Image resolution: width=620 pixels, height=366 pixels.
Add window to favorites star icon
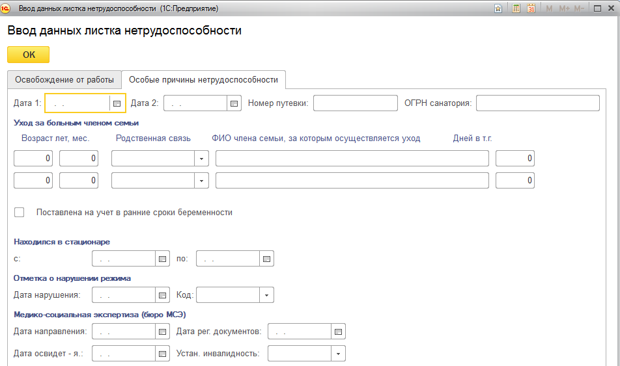[x=498, y=8]
